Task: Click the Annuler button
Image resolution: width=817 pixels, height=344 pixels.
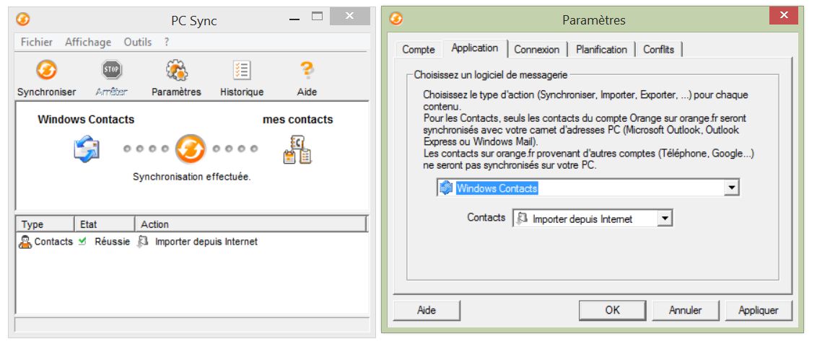Action: coord(685,310)
